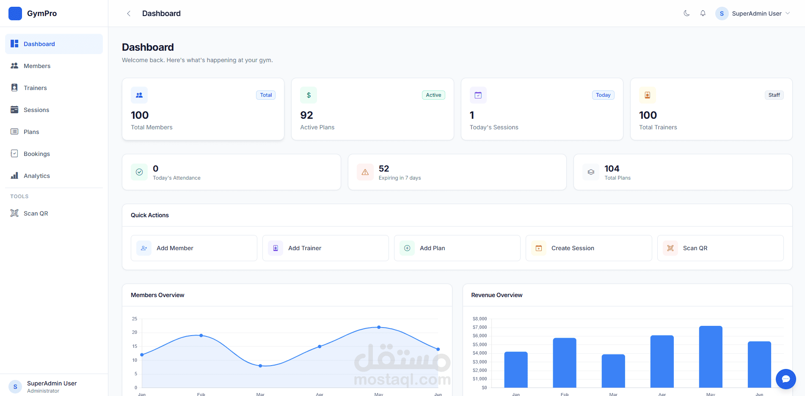Click the Add Trainer badge icon
805x396 pixels.
[x=276, y=248]
